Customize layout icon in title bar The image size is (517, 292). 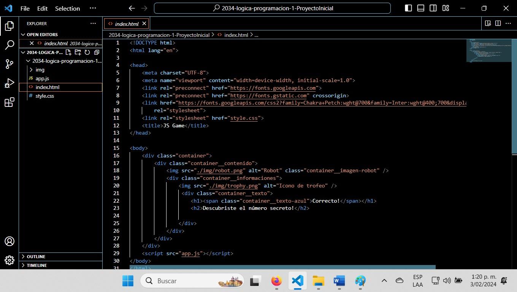coord(446,8)
